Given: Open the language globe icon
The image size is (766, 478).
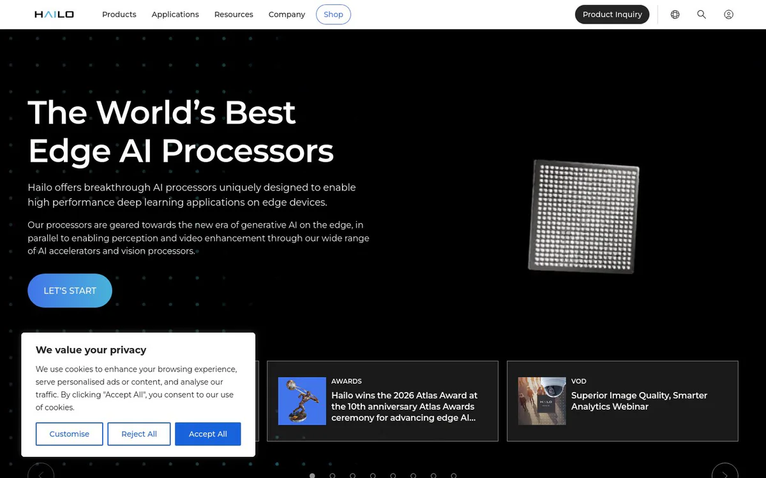Looking at the screenshot, I should click(675, 14).
